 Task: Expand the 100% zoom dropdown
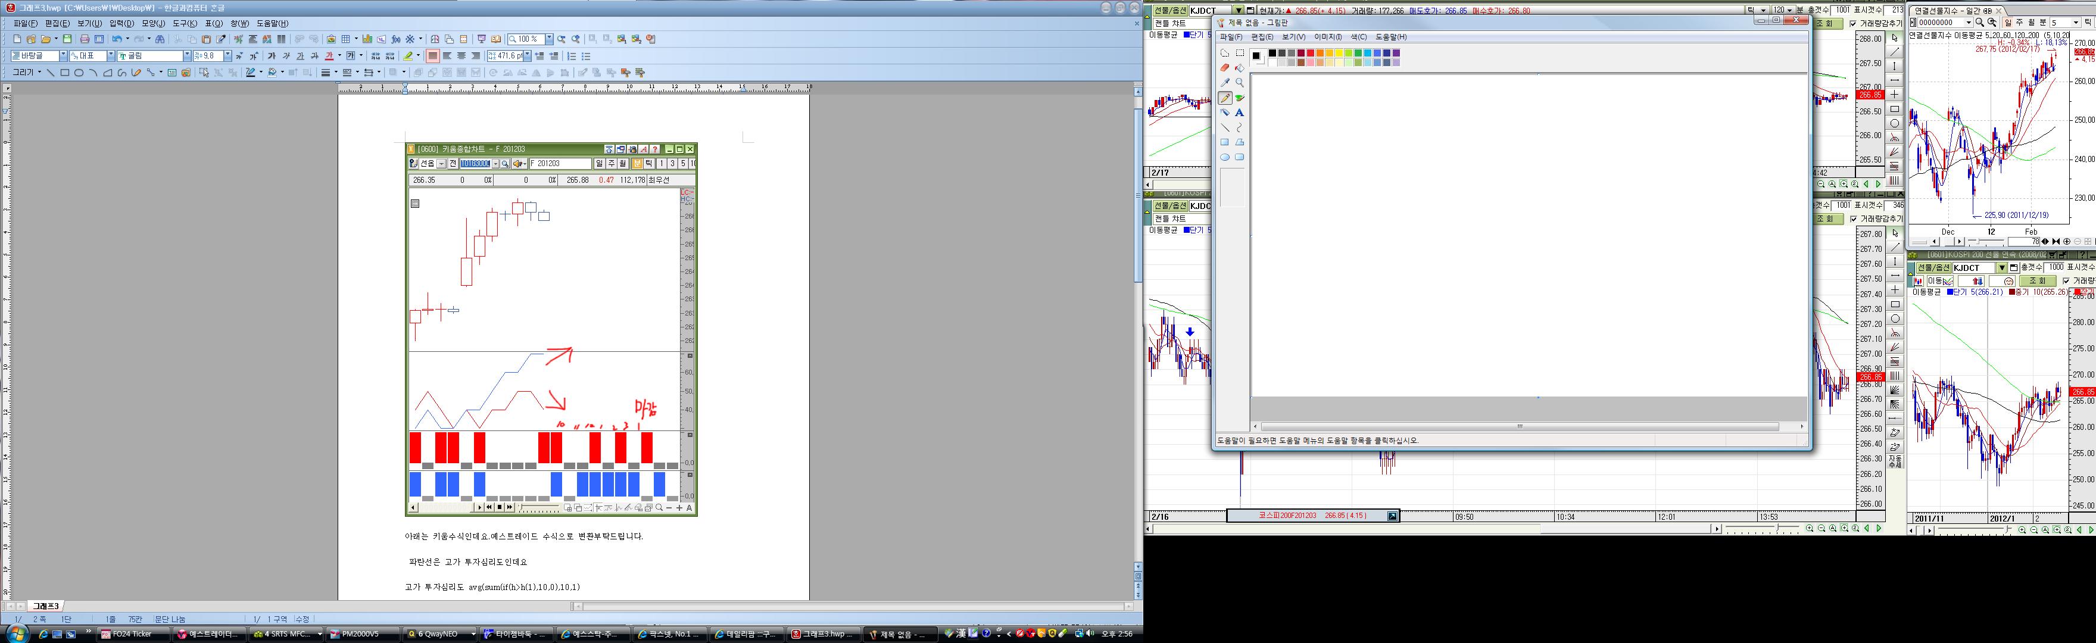coord(549,39)
